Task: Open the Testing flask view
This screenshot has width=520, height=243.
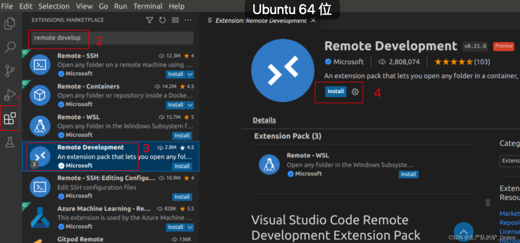Action: click(x=10, y=142)
